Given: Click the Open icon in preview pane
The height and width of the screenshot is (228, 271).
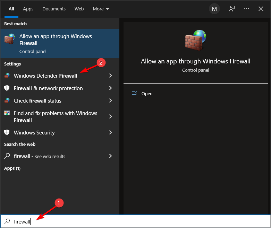Looking at the screenshot, I should [x=134, y=93].
